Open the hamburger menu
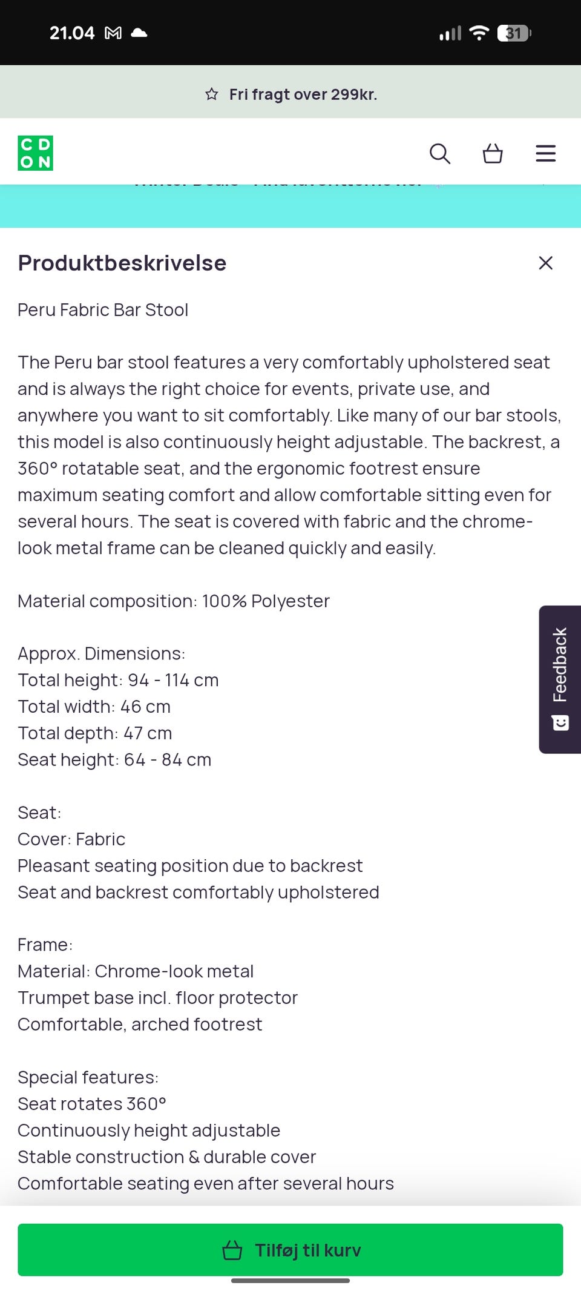Screen dimensions: 581x1294 [545, 154]
